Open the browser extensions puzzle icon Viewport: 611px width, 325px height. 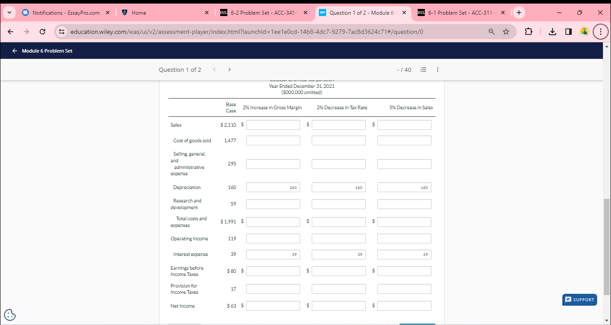point(529,32)
